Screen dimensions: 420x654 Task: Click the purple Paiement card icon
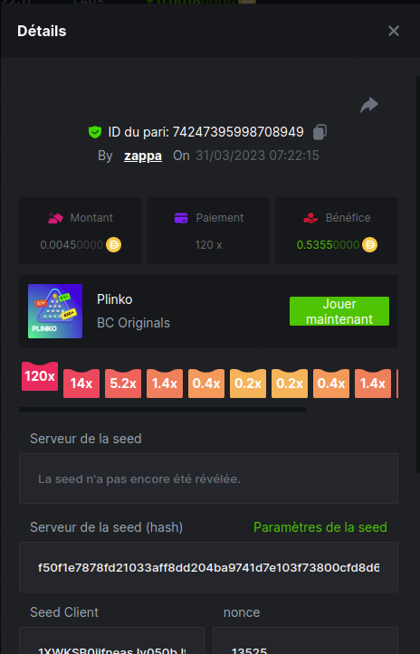pyautogui.click(x=181, y=218)
